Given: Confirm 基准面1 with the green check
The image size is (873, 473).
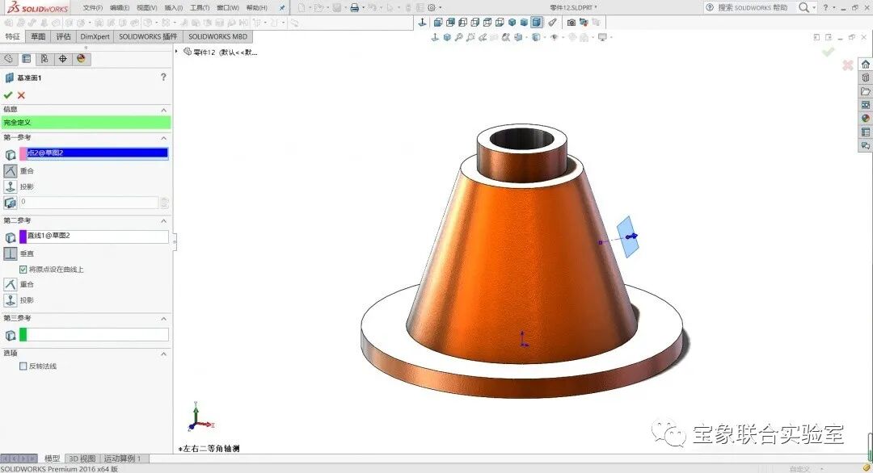Looking at the screenshot, I should [8, 95].
